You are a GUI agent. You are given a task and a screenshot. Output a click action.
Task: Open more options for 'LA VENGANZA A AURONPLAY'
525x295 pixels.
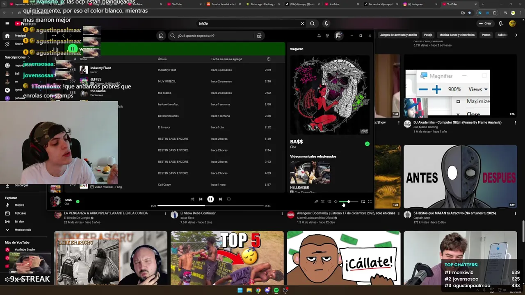tap(166, 213)
